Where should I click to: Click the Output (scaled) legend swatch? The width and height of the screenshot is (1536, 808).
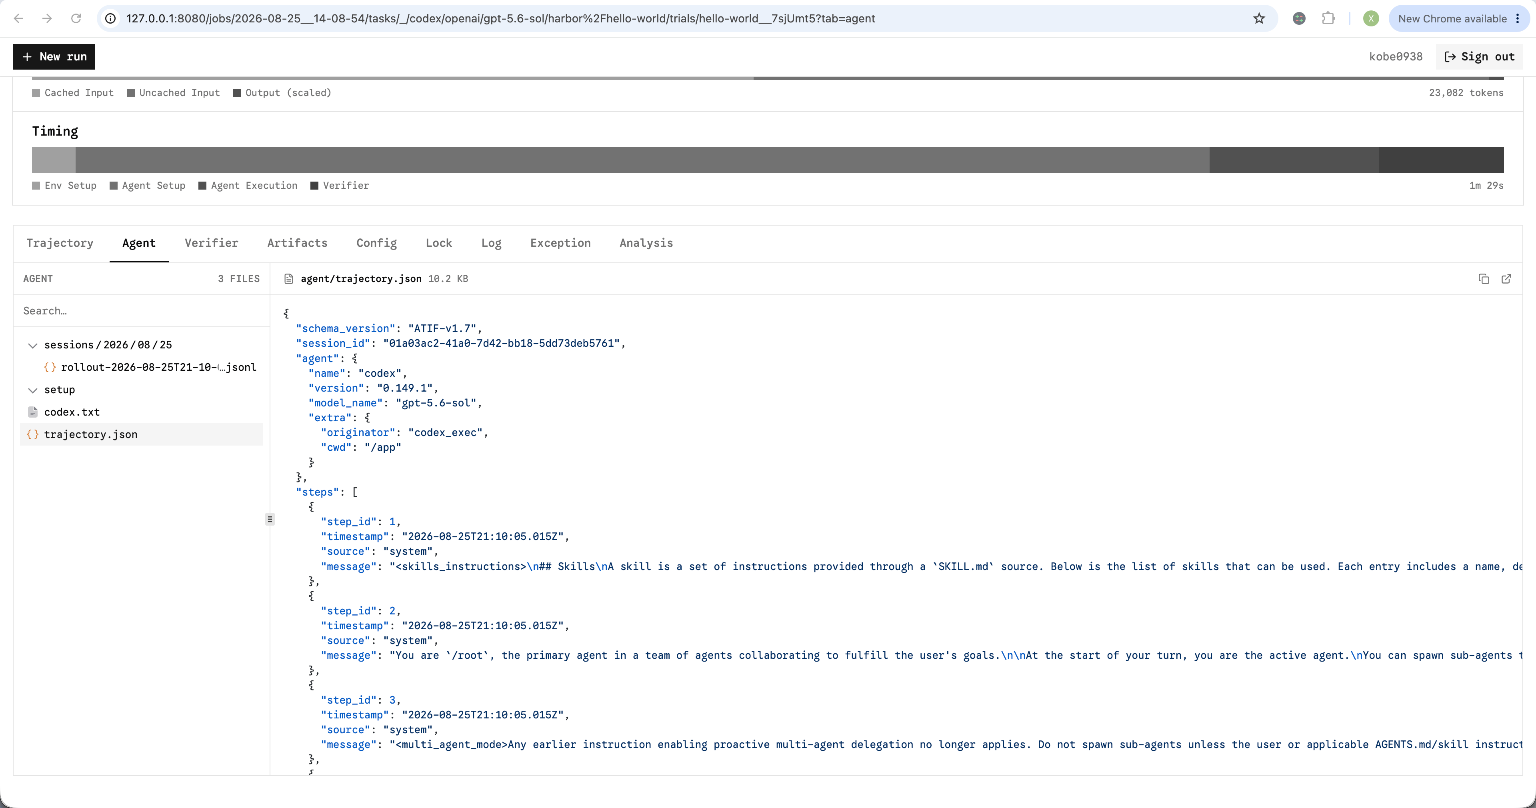point(237,93)
